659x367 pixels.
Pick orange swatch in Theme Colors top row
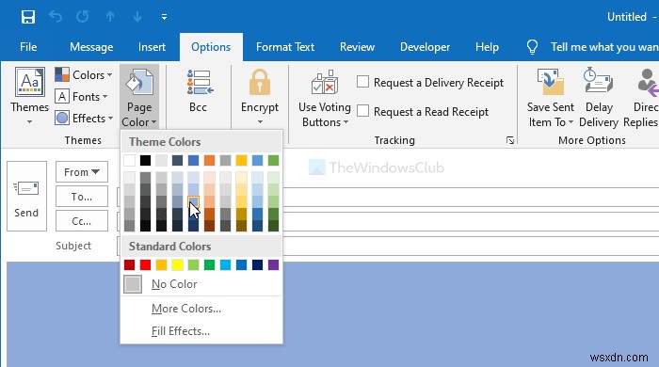209,160
